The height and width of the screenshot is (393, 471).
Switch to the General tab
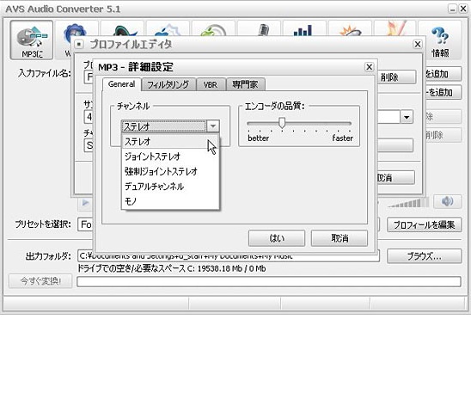coord(122,84)
